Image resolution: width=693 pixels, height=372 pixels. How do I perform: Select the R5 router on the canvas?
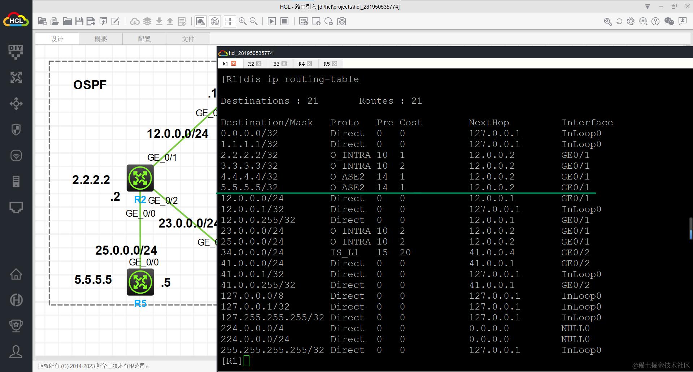pos(140,282)
